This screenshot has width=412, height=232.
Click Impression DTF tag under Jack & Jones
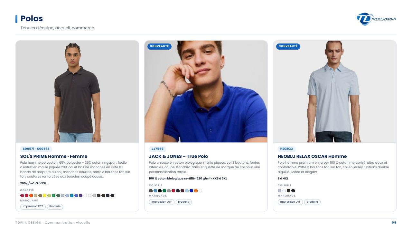tap(162, 202)
